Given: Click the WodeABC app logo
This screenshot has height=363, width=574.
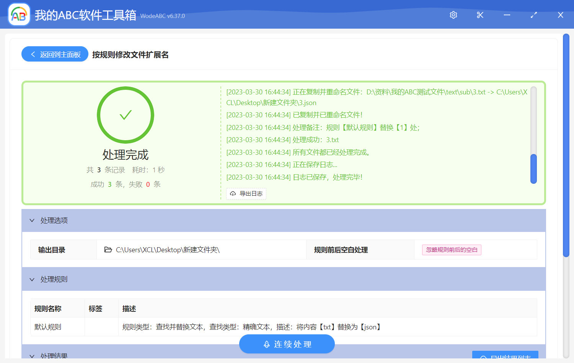Looking at the screenshot, I should pyautogui.click(x=19, y=15).
